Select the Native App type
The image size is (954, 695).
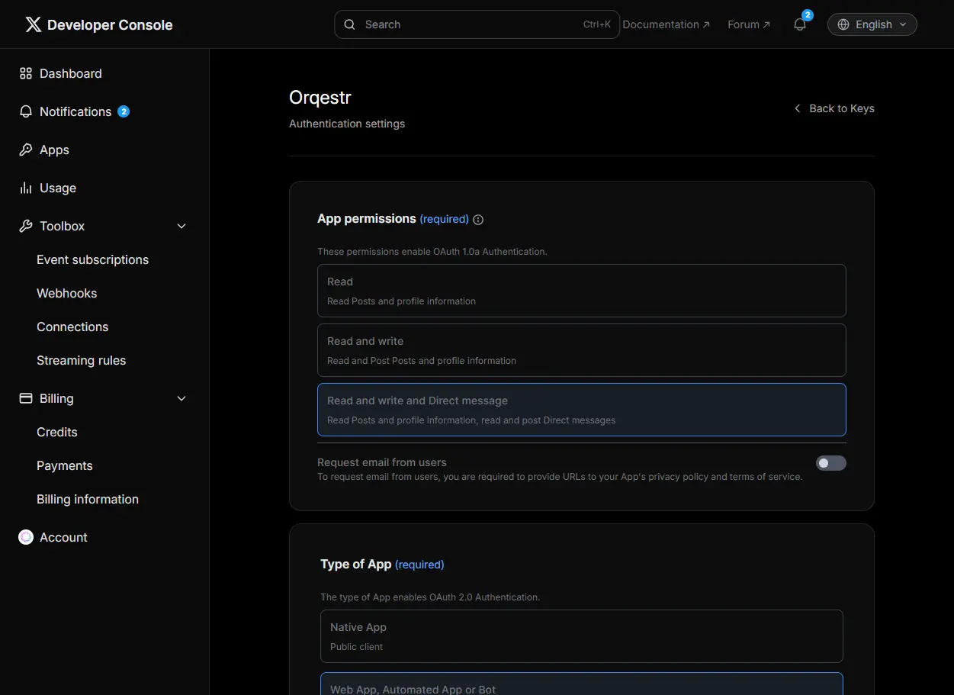click(582, 636)
